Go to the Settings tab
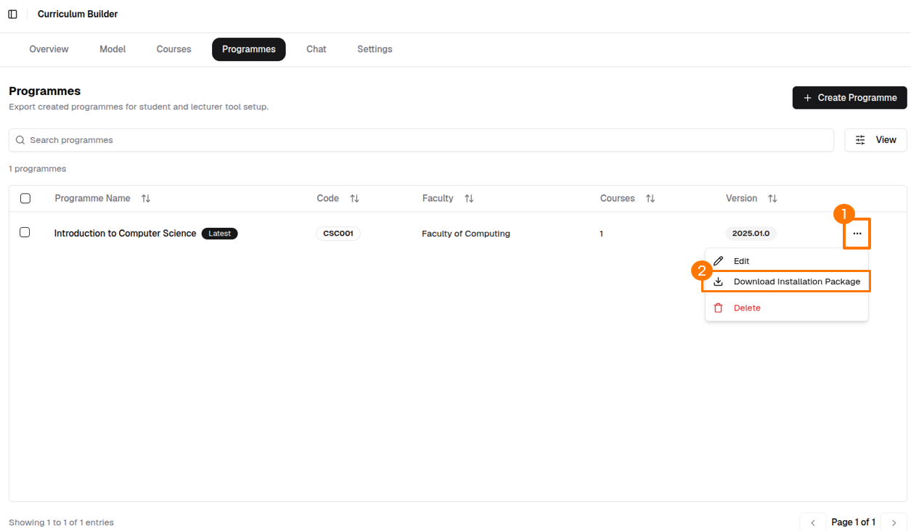This screenshot has height=531, width=911. 375,49
